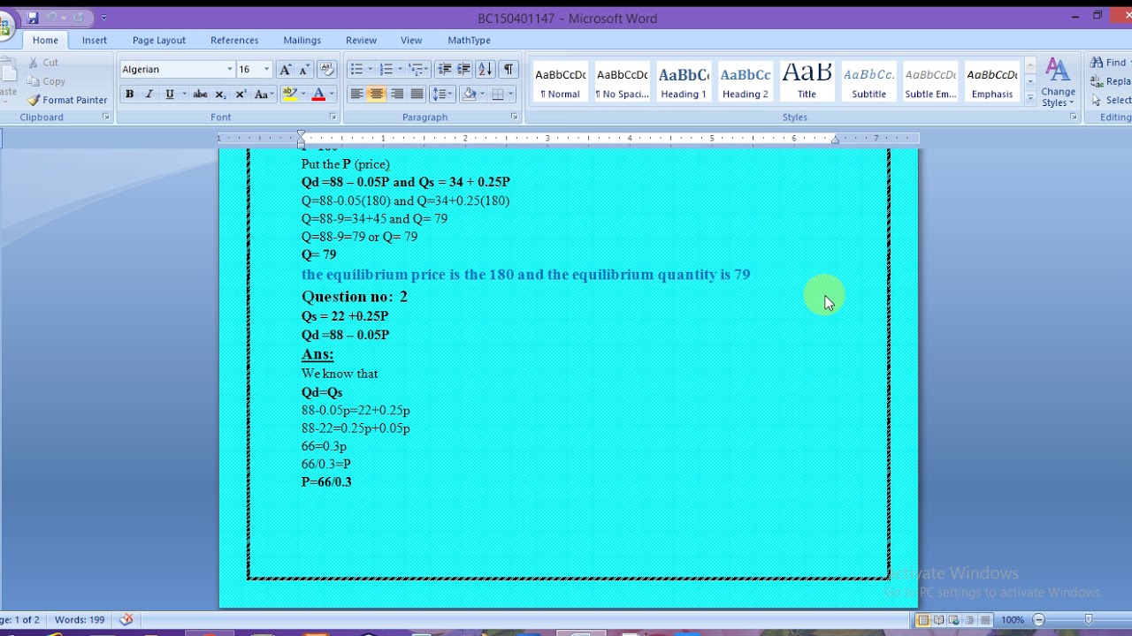Apply the No Spacing style
Viewport: 1132px width, 636px height.
click(622, 83)
